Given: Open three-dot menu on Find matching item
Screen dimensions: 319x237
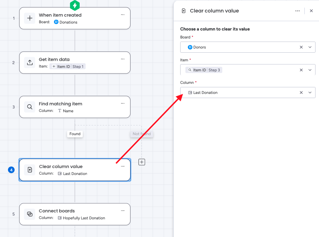Looking at the screenshot, I should click(x=122, y=104).
